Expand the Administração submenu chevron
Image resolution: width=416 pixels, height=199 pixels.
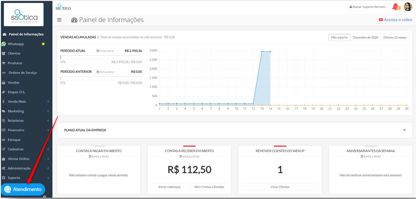coord(48,169)
